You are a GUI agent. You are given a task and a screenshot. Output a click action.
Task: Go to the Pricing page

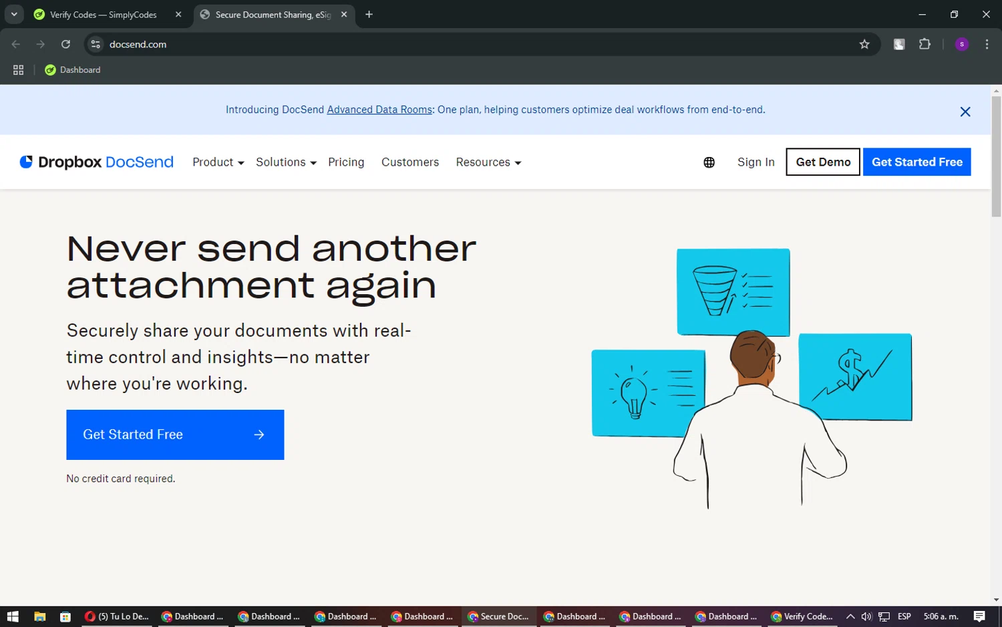346,162
